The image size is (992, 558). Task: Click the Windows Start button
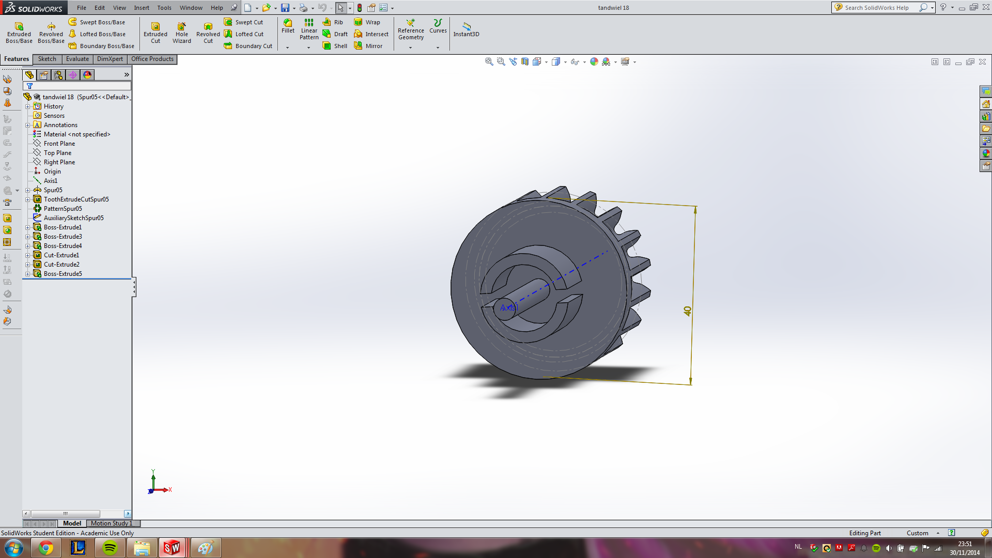point(14,548)
